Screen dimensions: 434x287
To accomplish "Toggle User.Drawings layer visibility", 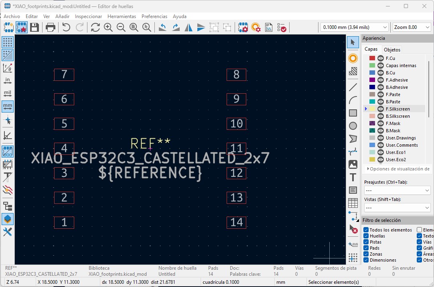I will [381, 138].
